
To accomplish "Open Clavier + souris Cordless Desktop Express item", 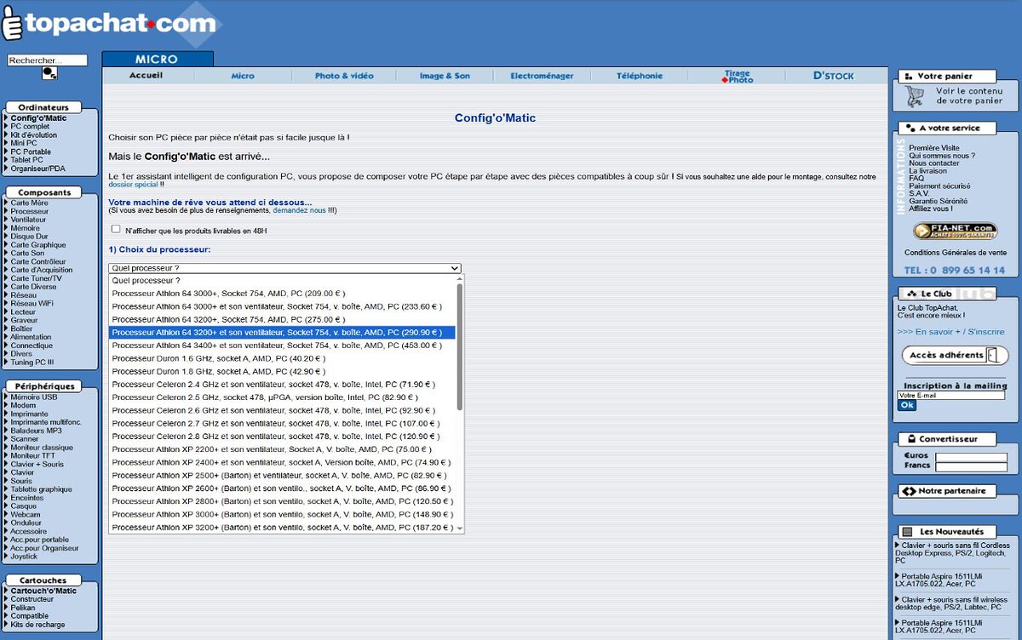I will point(952,553).
